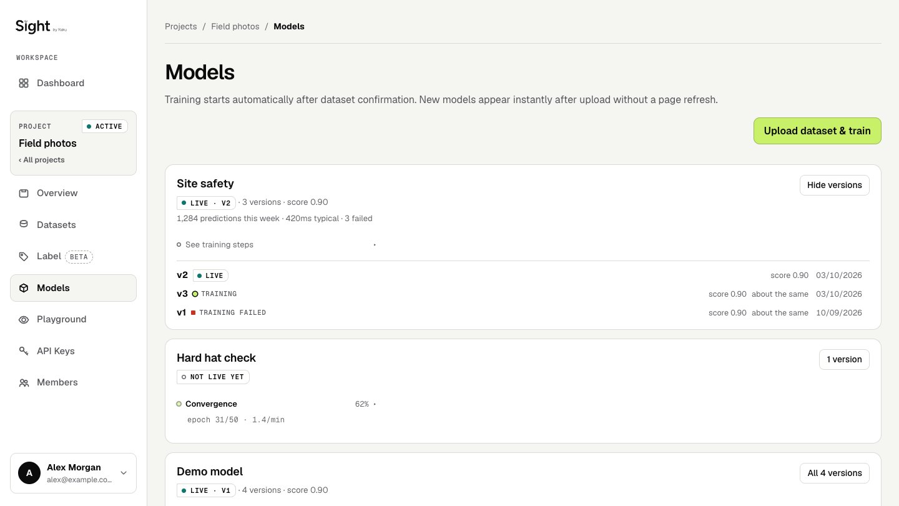The height and width of the screenshot is (506, 899).
Task: Click the Datasets database icon
Action: [x=24, y=225]
